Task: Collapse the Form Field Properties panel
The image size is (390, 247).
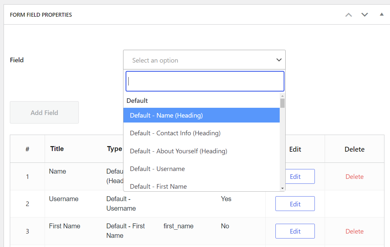Action: pyautogui.click(x=381, y=14)
